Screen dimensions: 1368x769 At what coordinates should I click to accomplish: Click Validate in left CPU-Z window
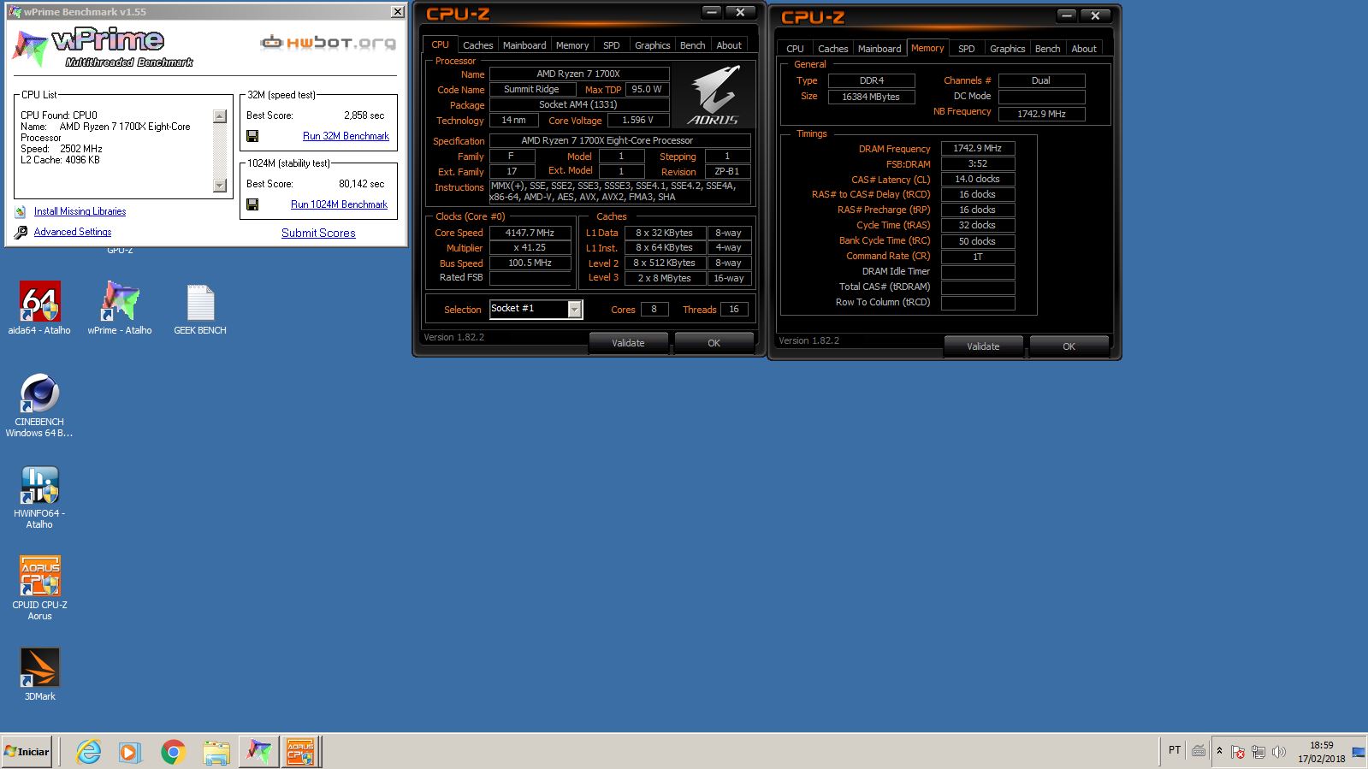click(x=628, y=343)
